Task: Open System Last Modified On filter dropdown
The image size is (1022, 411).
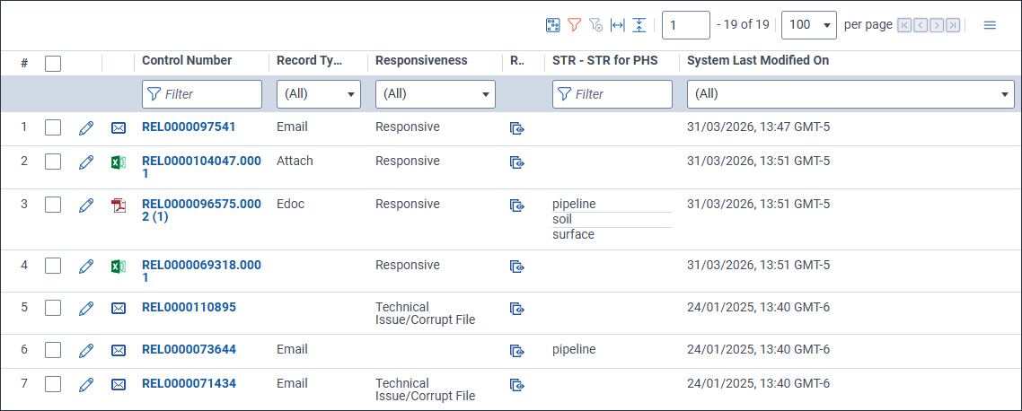Action: click(x=850, y=94)
